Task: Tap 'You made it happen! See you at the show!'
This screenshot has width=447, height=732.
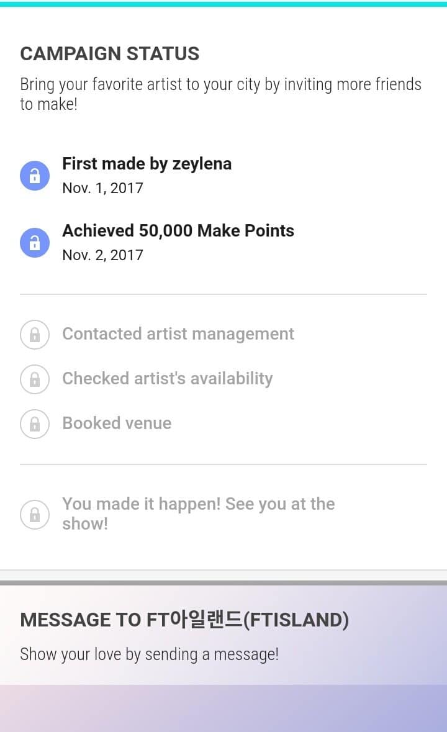Action: [198, 513]
